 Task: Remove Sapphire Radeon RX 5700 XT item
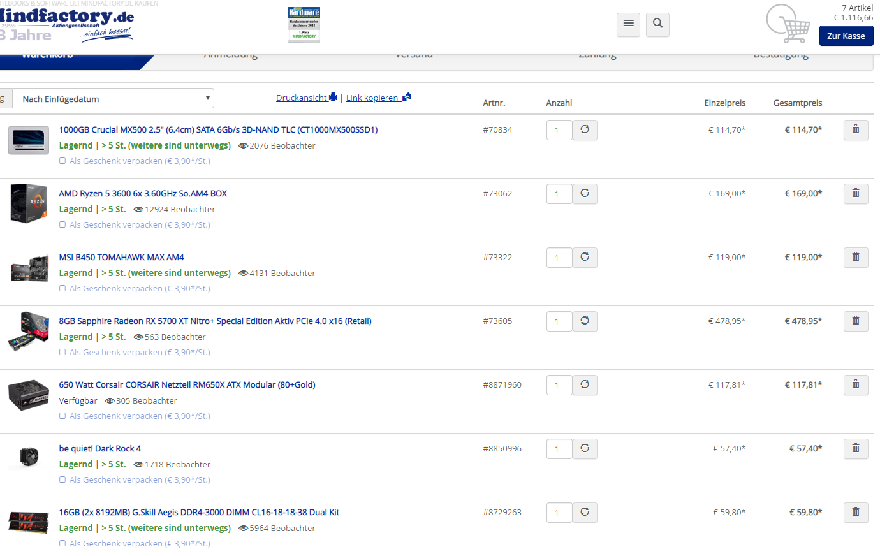tap(856, 321)
